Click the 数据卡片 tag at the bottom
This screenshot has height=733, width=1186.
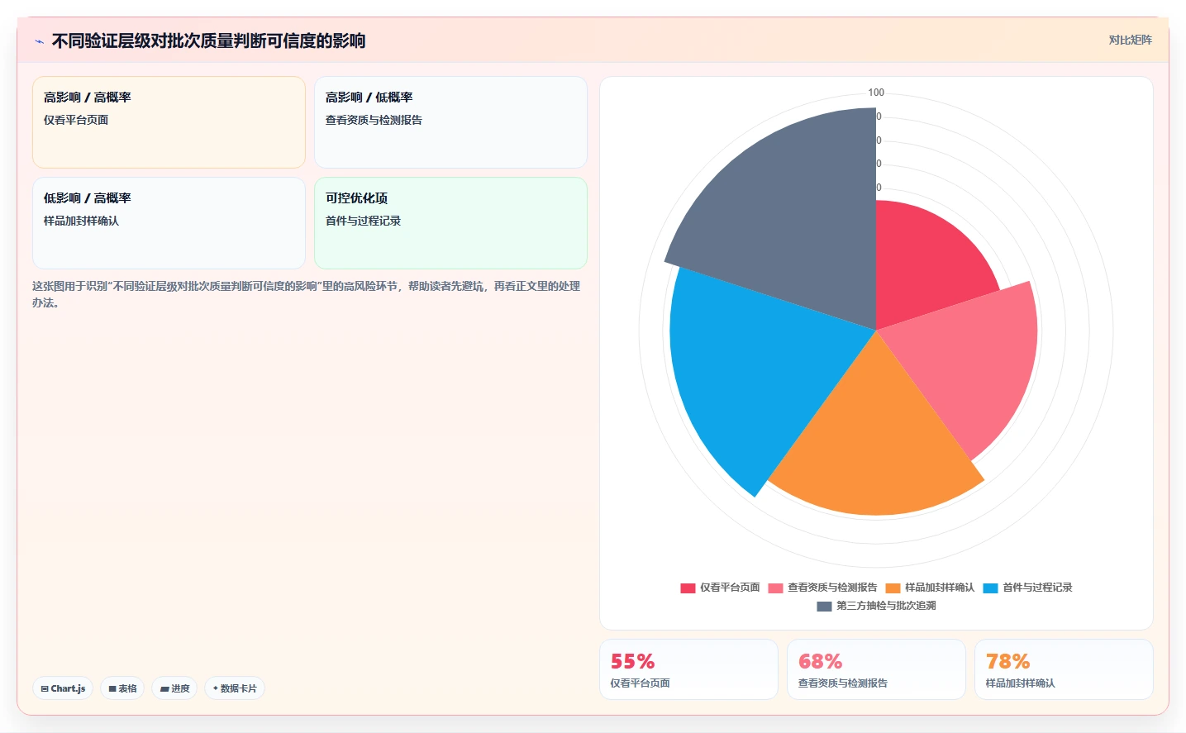coord(235,688)
